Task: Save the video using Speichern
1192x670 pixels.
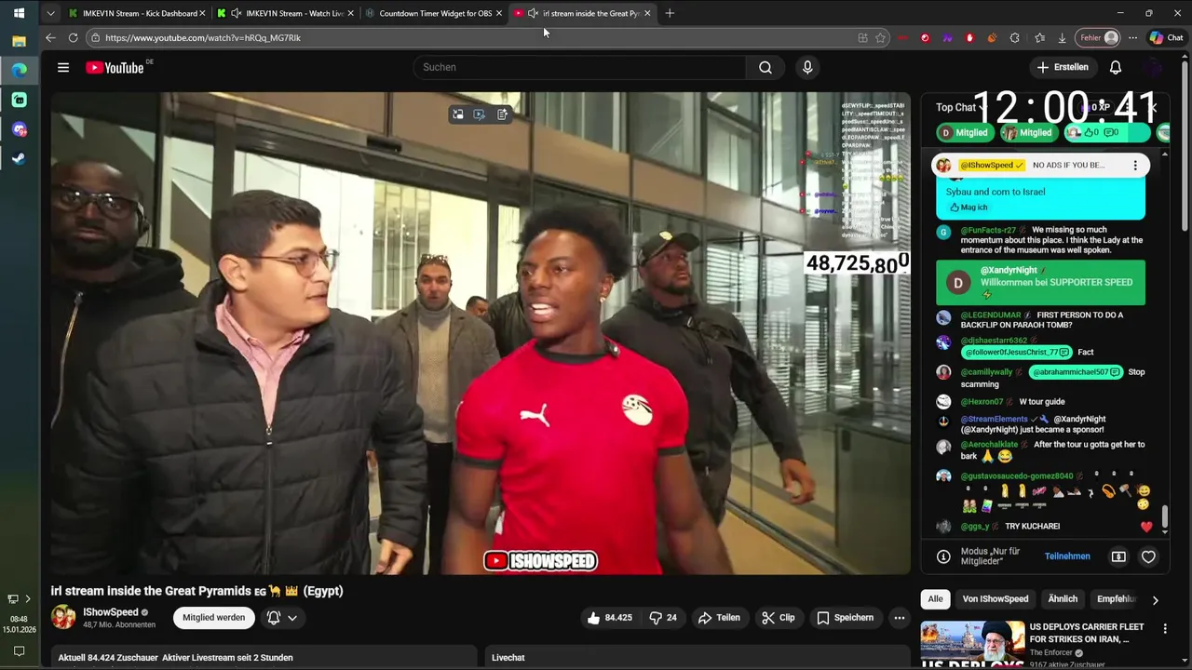Action: click(846, 618)
